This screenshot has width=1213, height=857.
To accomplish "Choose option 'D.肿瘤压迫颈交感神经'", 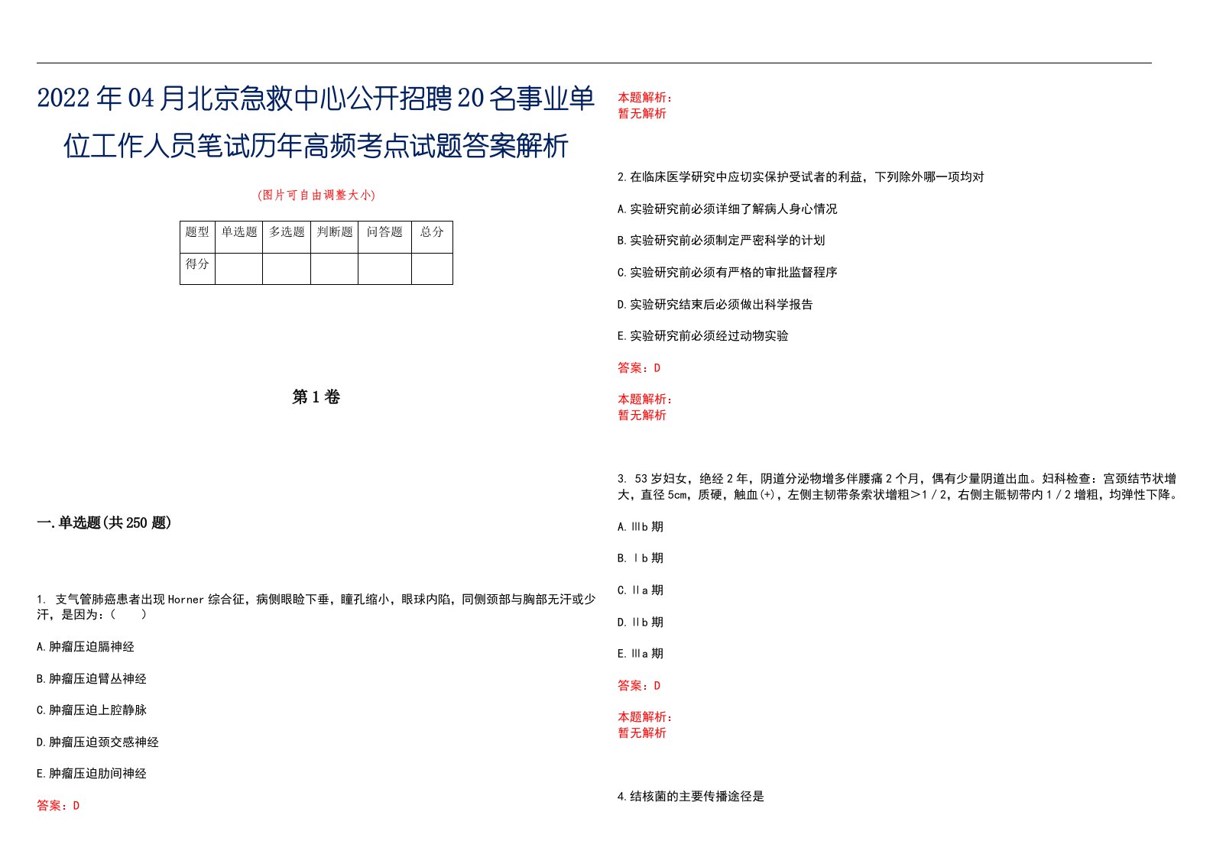I will click(98, 742).
